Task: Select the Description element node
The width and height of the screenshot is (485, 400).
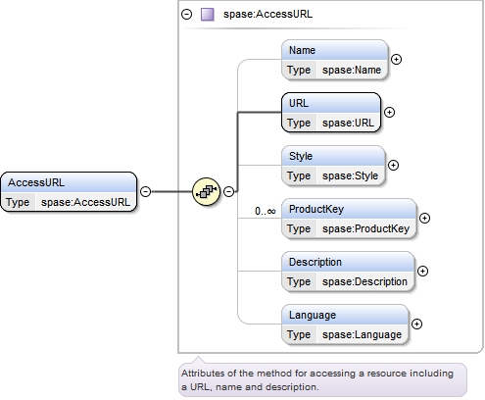Action: click(348, 272)
